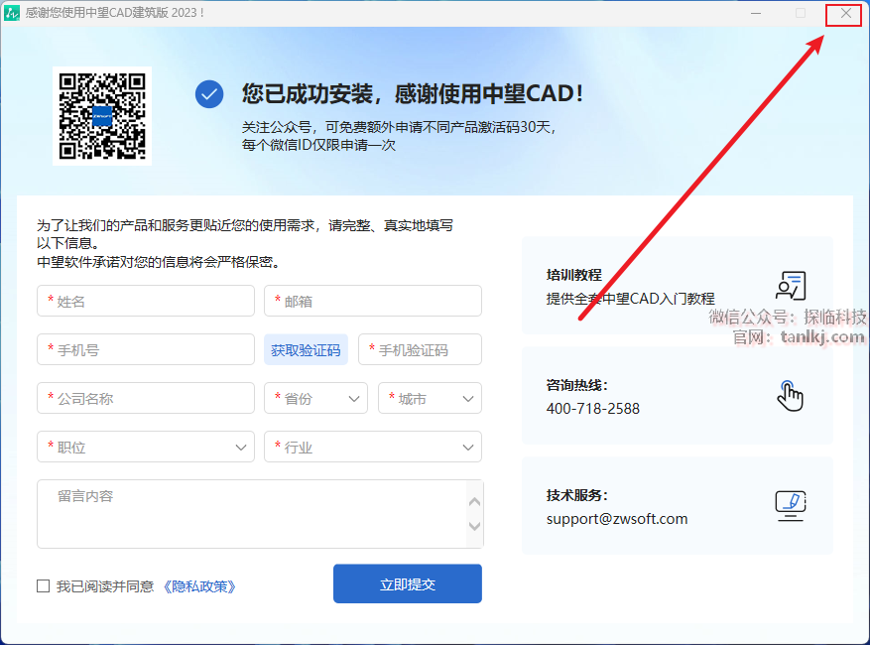Click the 提供全套中望CAD入门教程 description
This screenshot has height=645, width=870.
pyautogui.click(x=630, y=299)
